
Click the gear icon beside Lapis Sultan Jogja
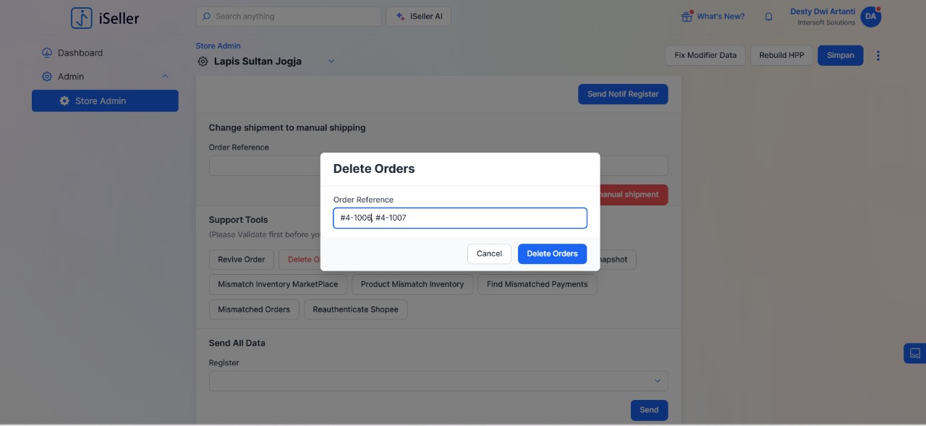(203, 61)
